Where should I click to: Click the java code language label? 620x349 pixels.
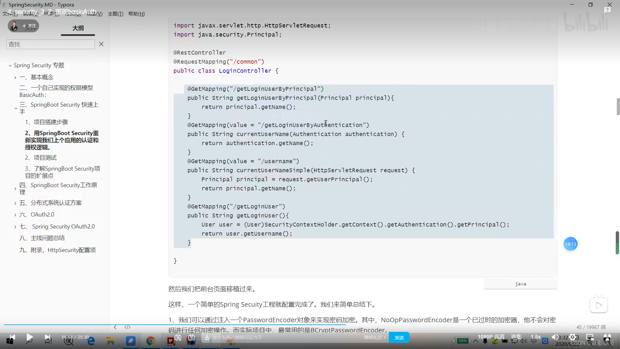point(521,284)
